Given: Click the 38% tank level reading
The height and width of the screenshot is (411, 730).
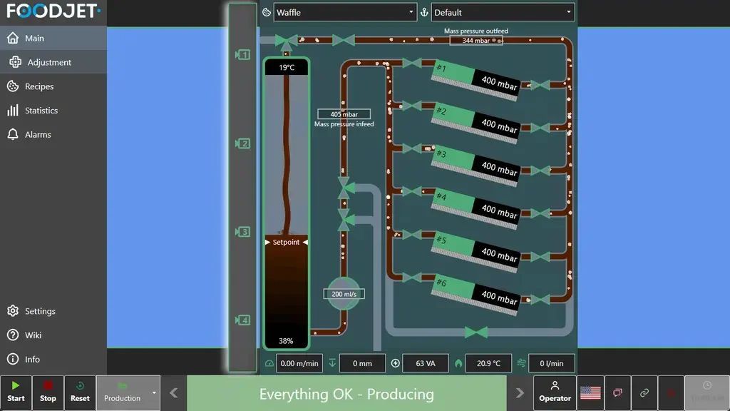Looking at the screenshot, I should click(x=286, y=341).
